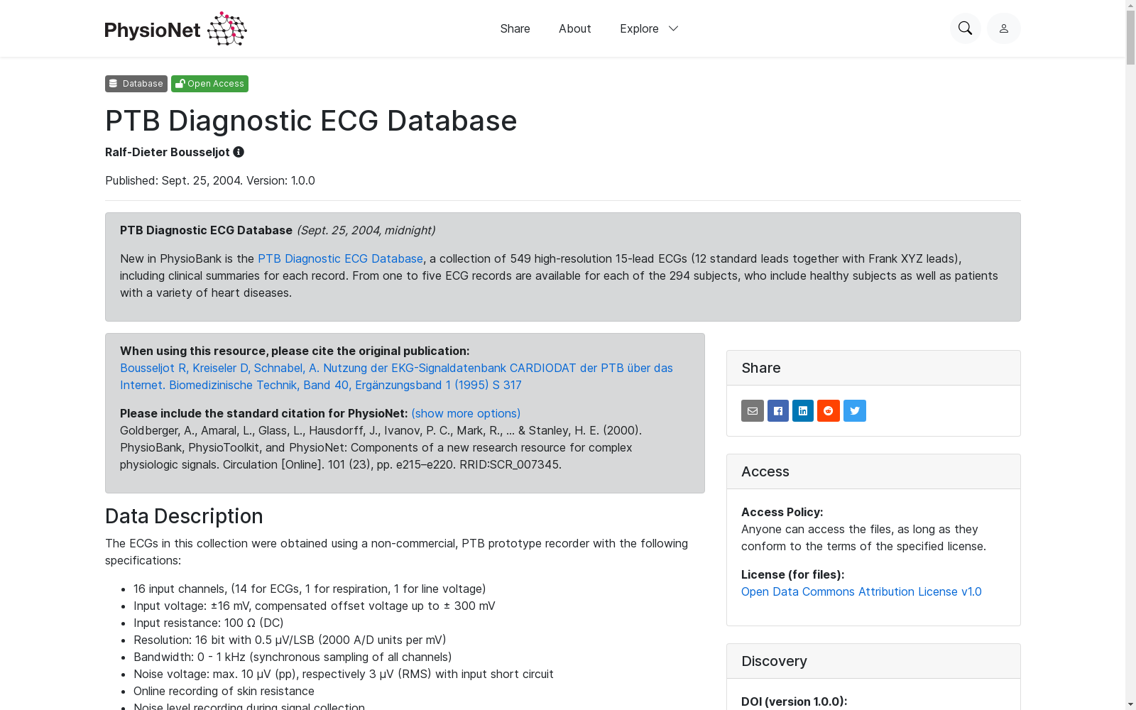
Task: Show author info icon beside Ralf-Dieter Bousseljot
Action: pyautogui.click(x=239, y=152)
